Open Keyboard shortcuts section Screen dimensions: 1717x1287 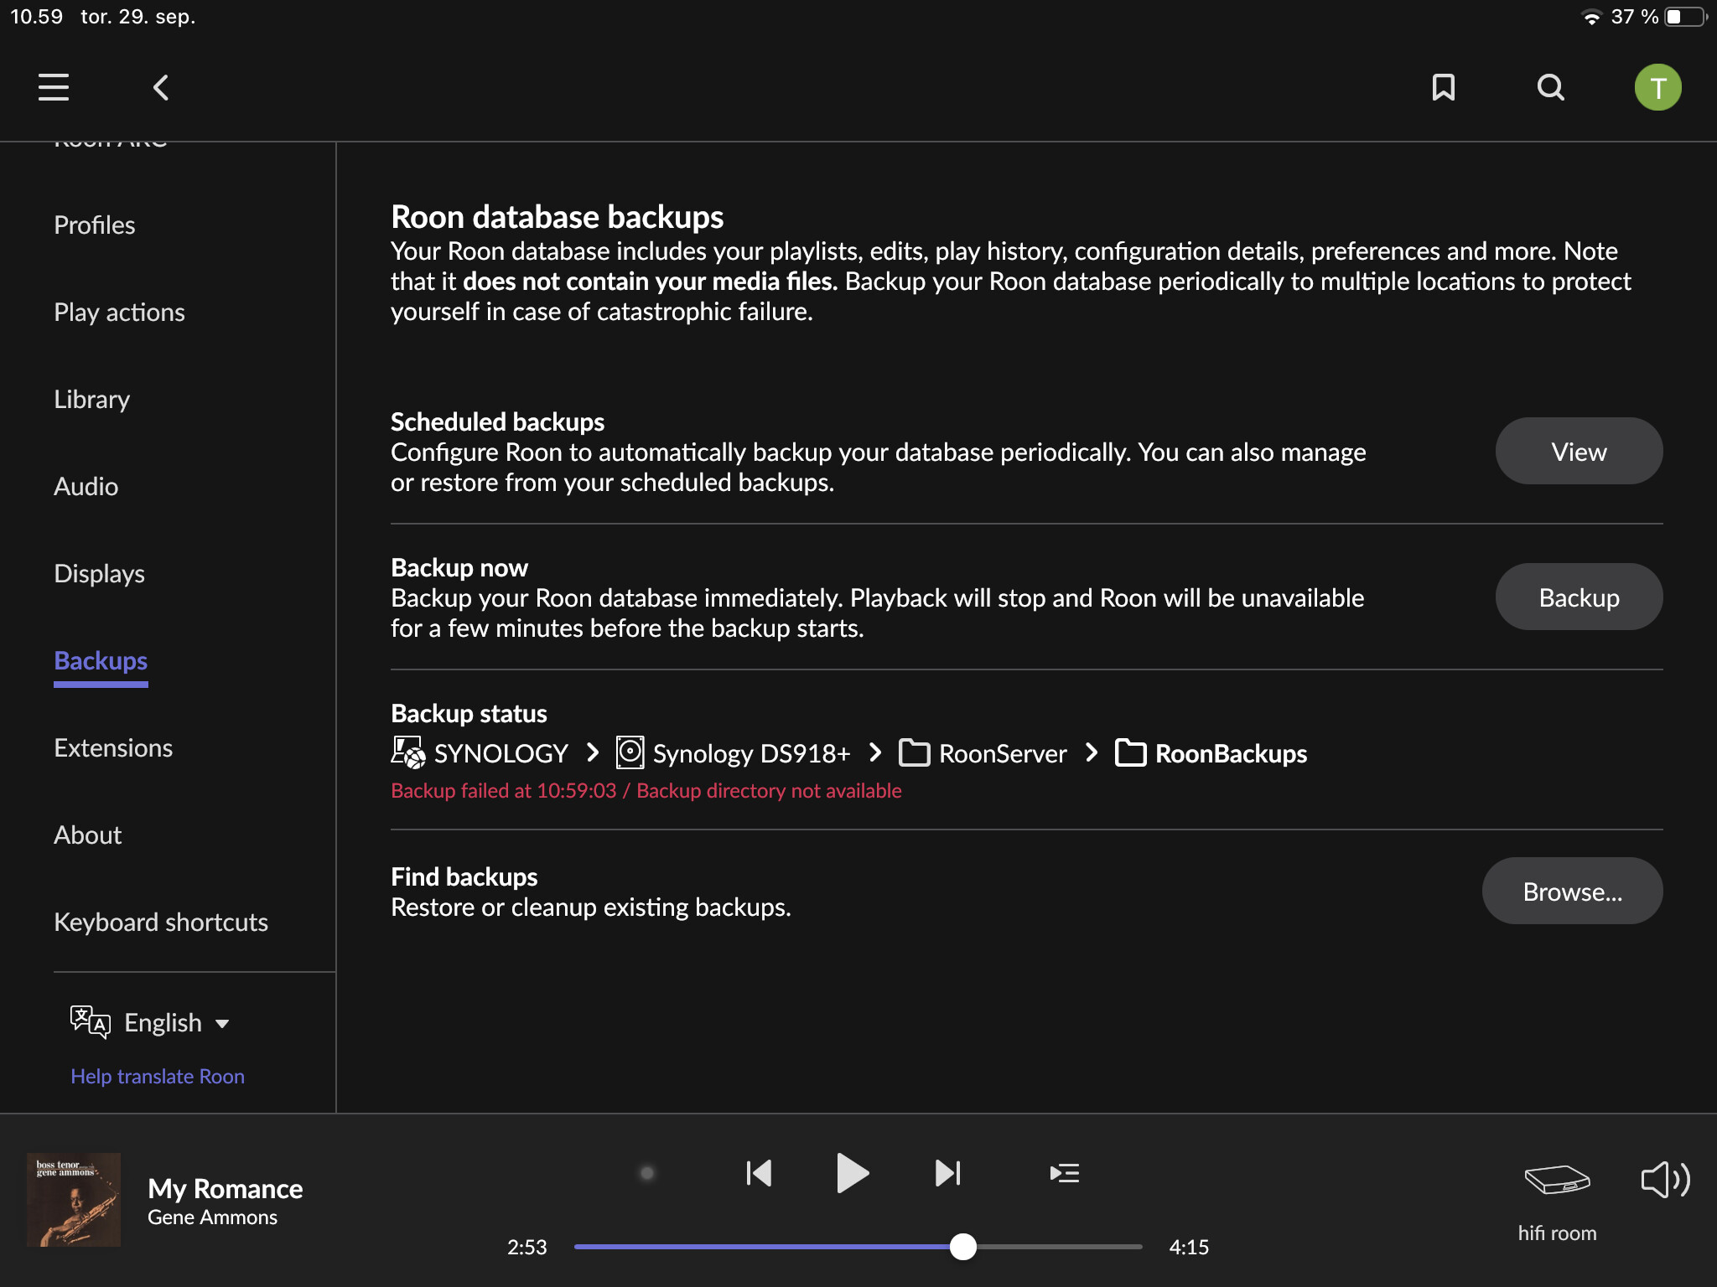point(161,922)
